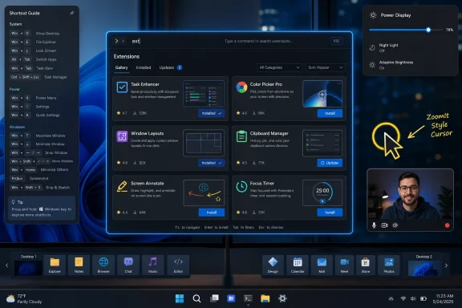Pin the Shortcut Guide panel
462x308 pixels.
coord(72,13)
